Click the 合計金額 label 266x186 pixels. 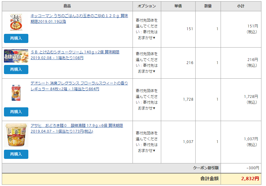209,179
